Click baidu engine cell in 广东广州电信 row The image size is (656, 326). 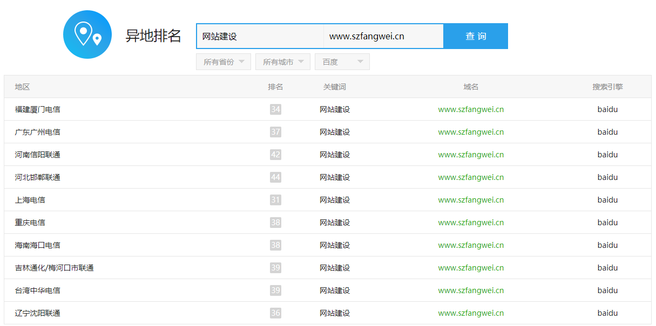[607, 132]
